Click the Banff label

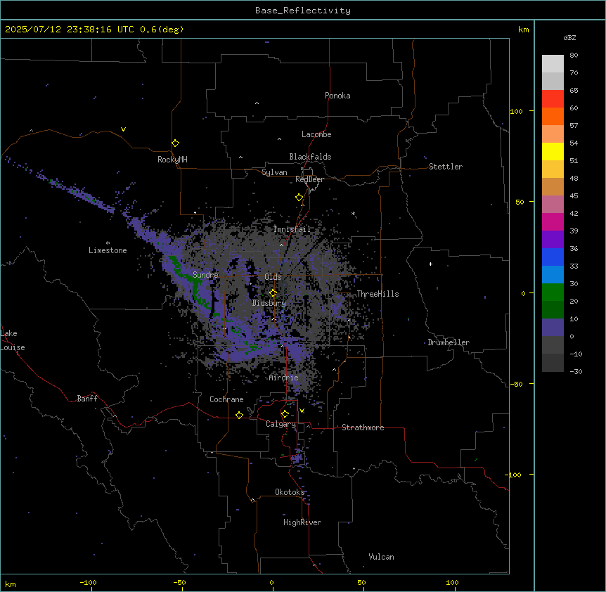coord(87,399)
